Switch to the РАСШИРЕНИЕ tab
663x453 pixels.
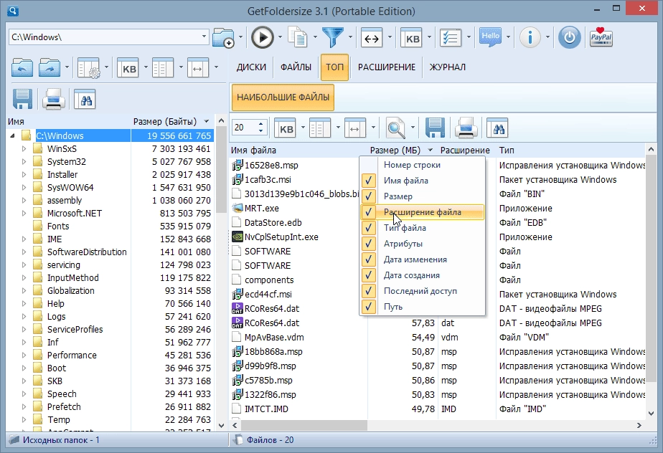387,67
